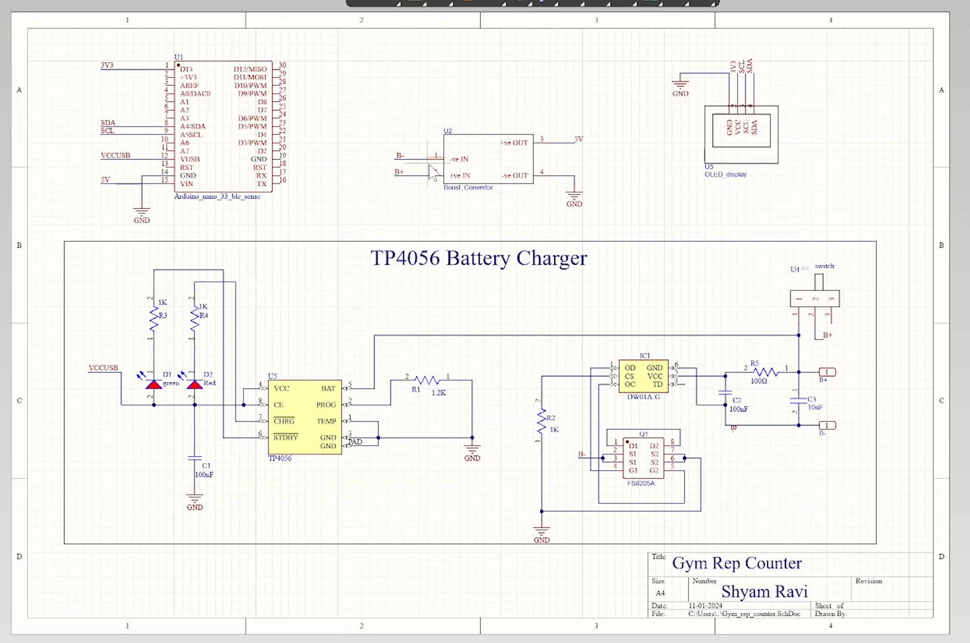The width and height of the screenshot is (970, 643).
Task: Click the 100Ω value of R5
Action: pyautogui.click(x=759, y=381)
